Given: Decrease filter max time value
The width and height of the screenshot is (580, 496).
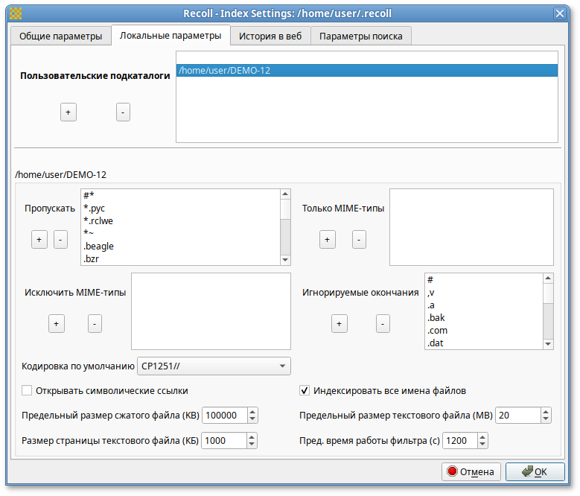Looking at the screenshot, I should 483,445.
